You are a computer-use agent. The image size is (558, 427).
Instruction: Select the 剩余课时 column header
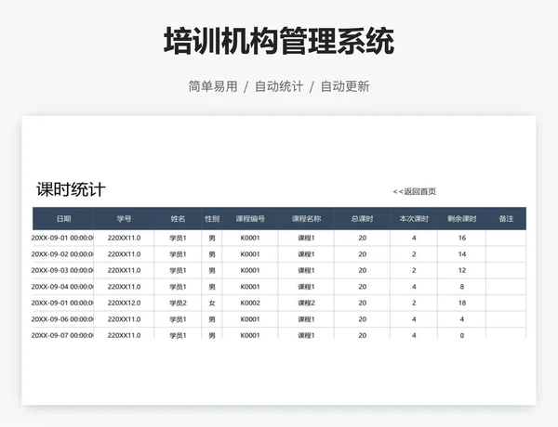(461, 219)
